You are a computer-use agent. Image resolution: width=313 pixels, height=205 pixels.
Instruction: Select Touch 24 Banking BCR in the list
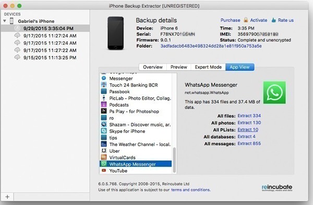[x=134, y=85]
